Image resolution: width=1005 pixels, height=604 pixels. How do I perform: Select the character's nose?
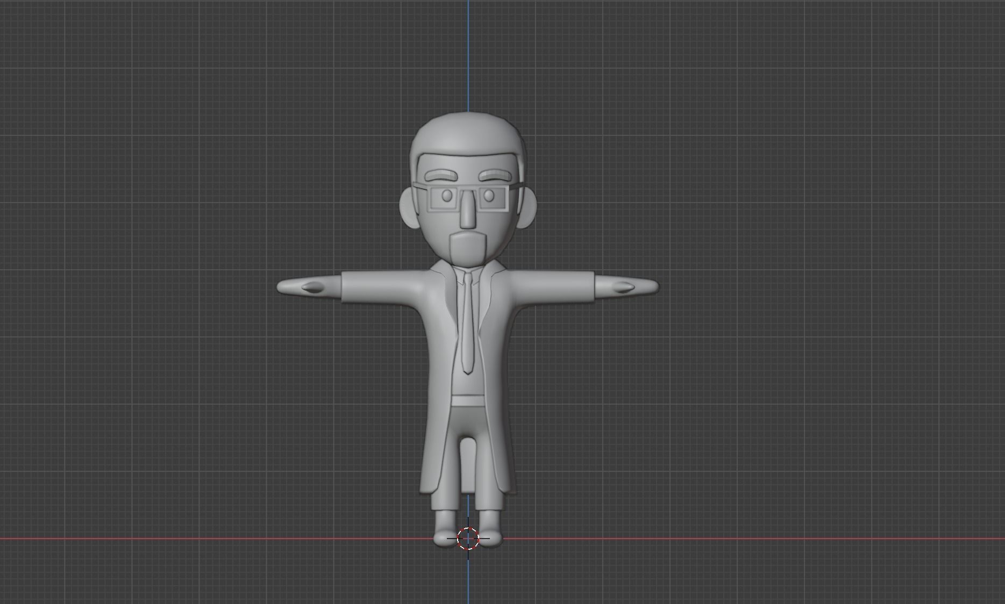(468, 208)
